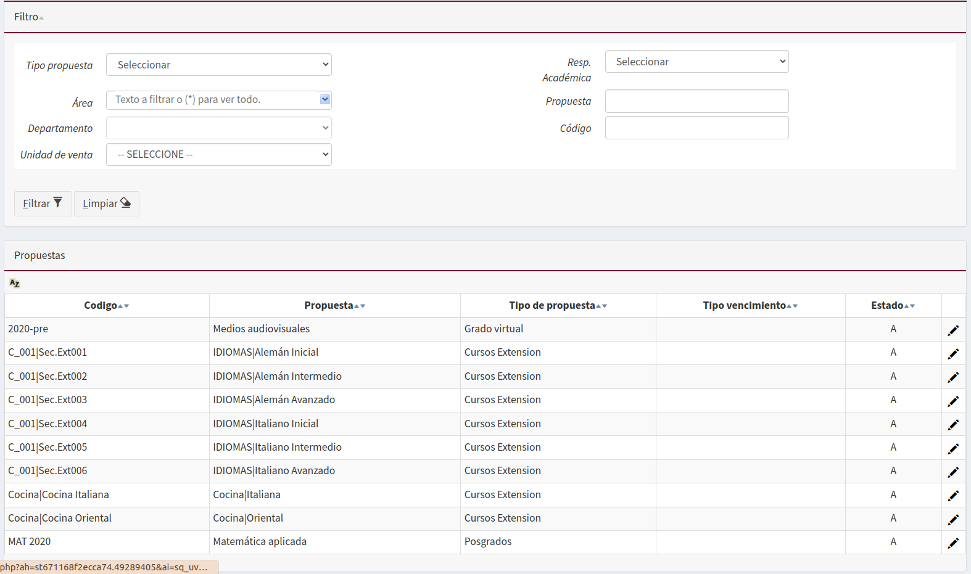This screenshot has height=574, width=971.
Task: Edit the 2020-pre proposal with pencil icon
Action: coord(953,330)
